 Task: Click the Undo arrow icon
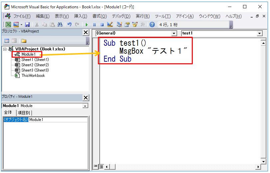(x=69, y=25)
